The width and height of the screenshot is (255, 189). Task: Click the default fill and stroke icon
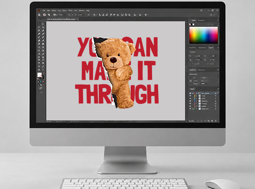[x=38, y=78]
